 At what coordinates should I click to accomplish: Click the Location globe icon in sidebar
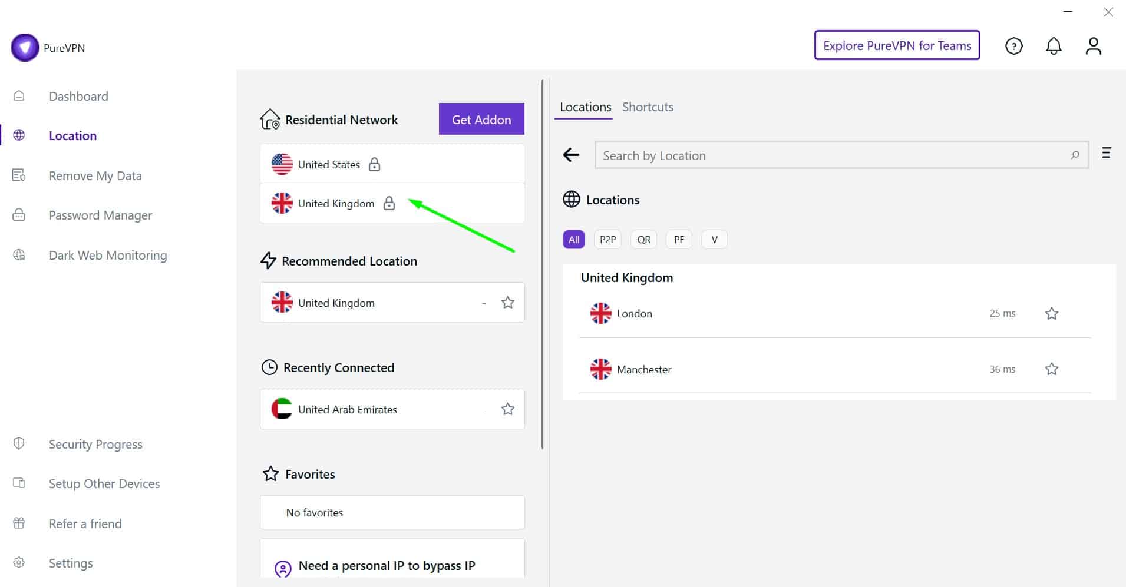coord(19,135)
